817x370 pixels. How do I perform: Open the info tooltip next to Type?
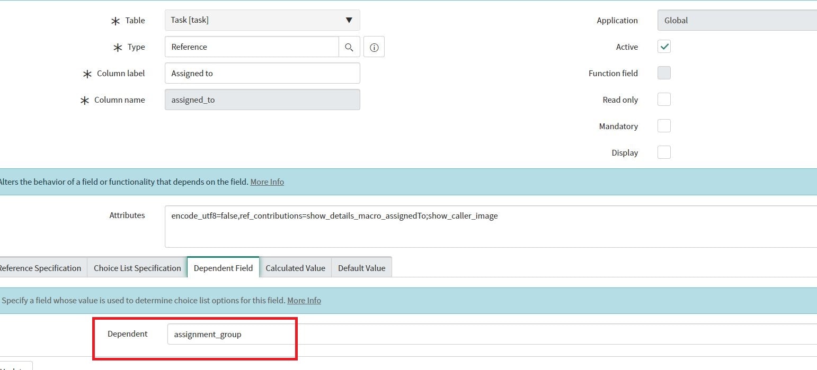[x=374, y=47]
